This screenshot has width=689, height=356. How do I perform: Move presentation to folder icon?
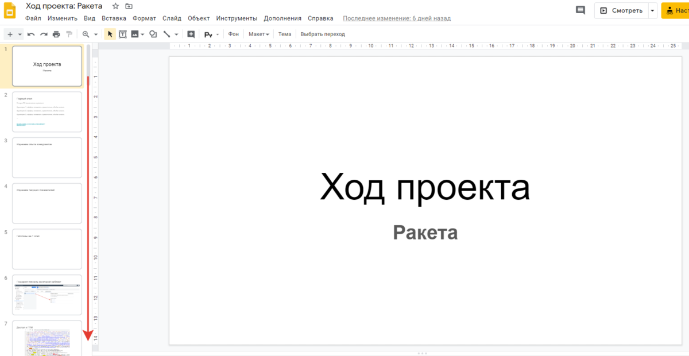[x=128, y=6]
